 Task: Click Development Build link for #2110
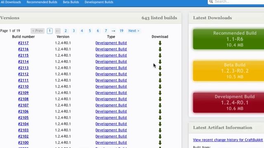point(111,86)
